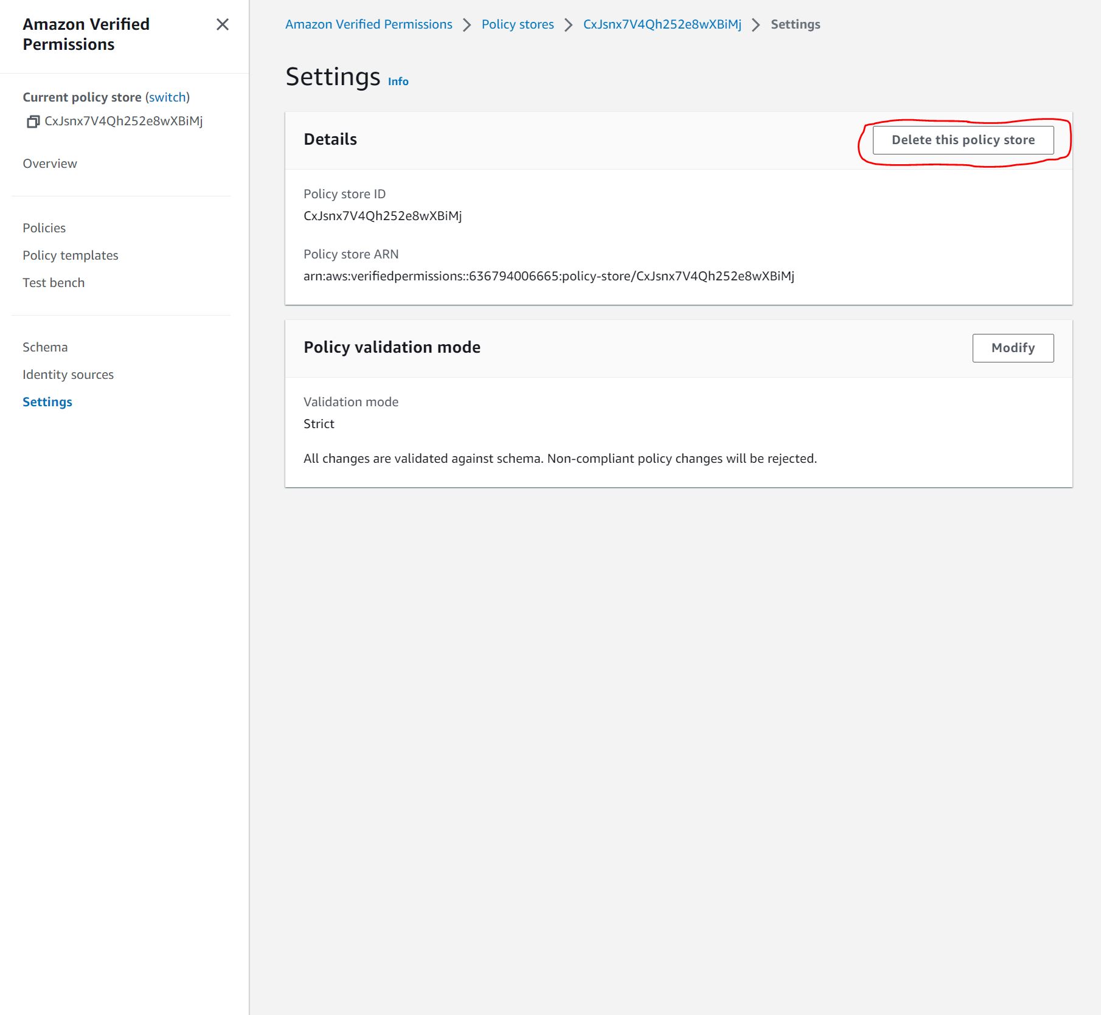Click Delete this policy store button

(963, 140)
